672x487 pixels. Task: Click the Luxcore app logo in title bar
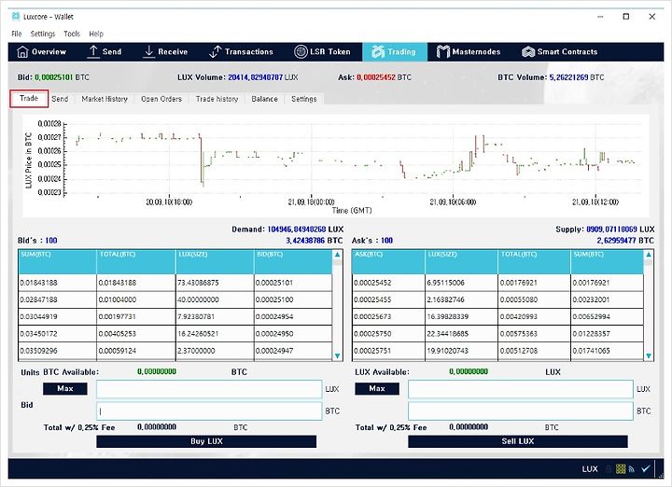pyautogui.click(x=16, y=16)
